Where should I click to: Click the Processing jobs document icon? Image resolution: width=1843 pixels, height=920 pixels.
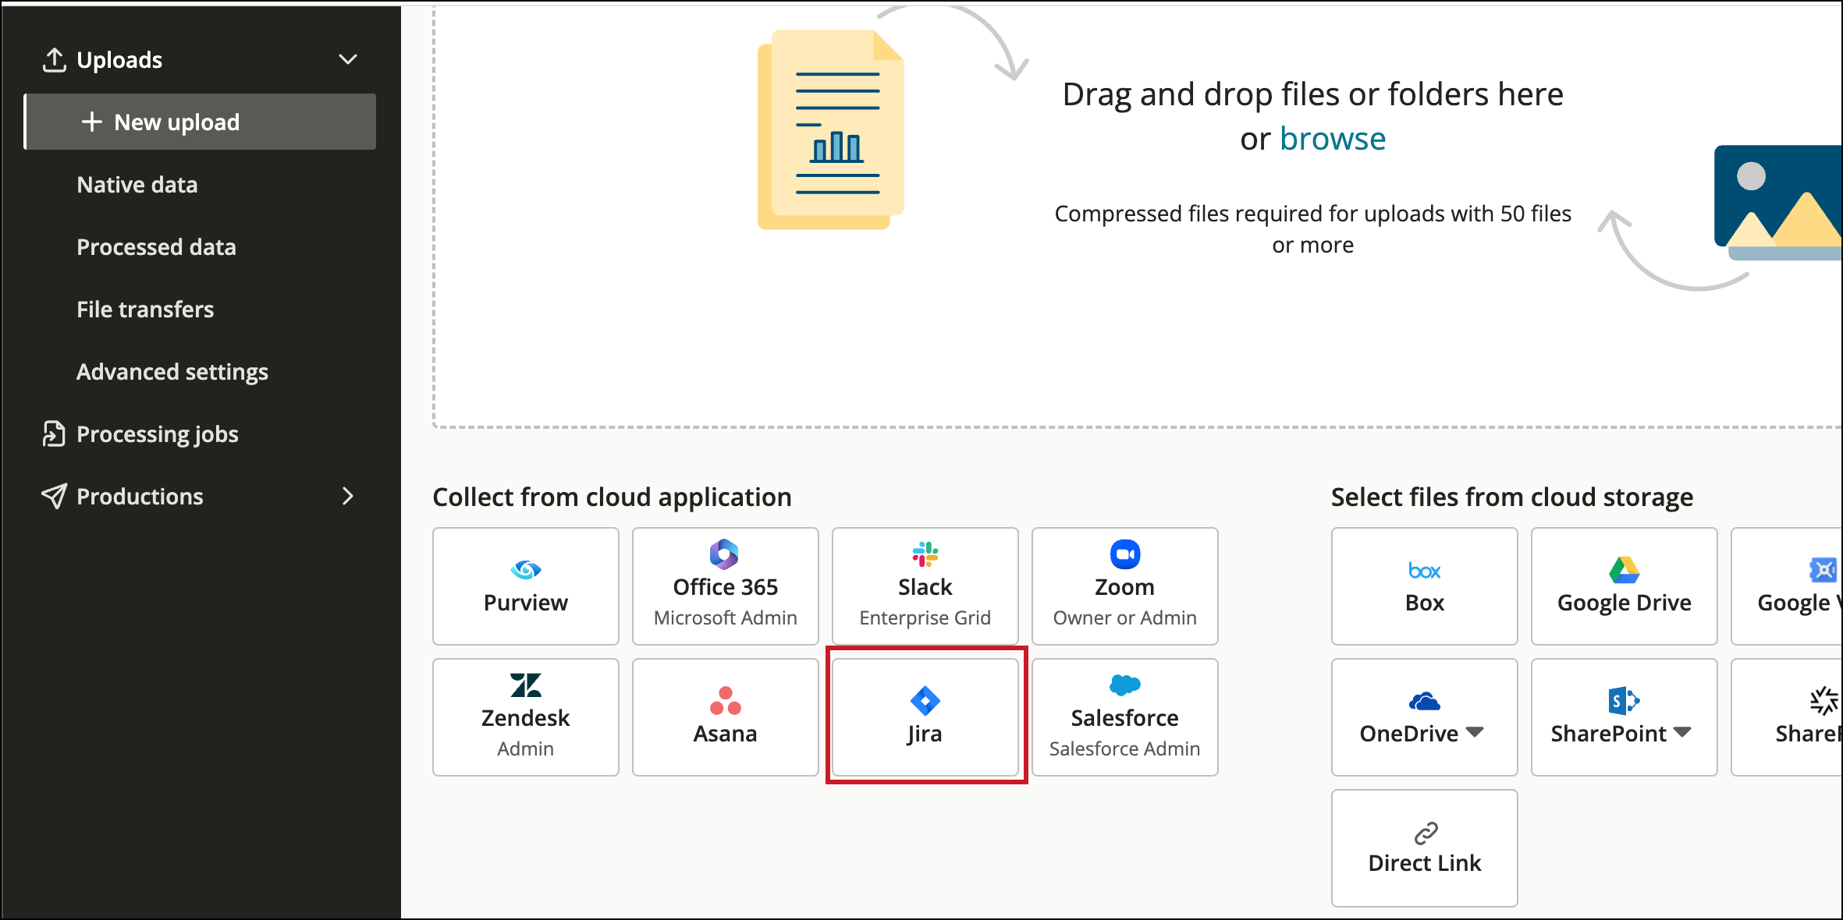[x=53, y=433]
